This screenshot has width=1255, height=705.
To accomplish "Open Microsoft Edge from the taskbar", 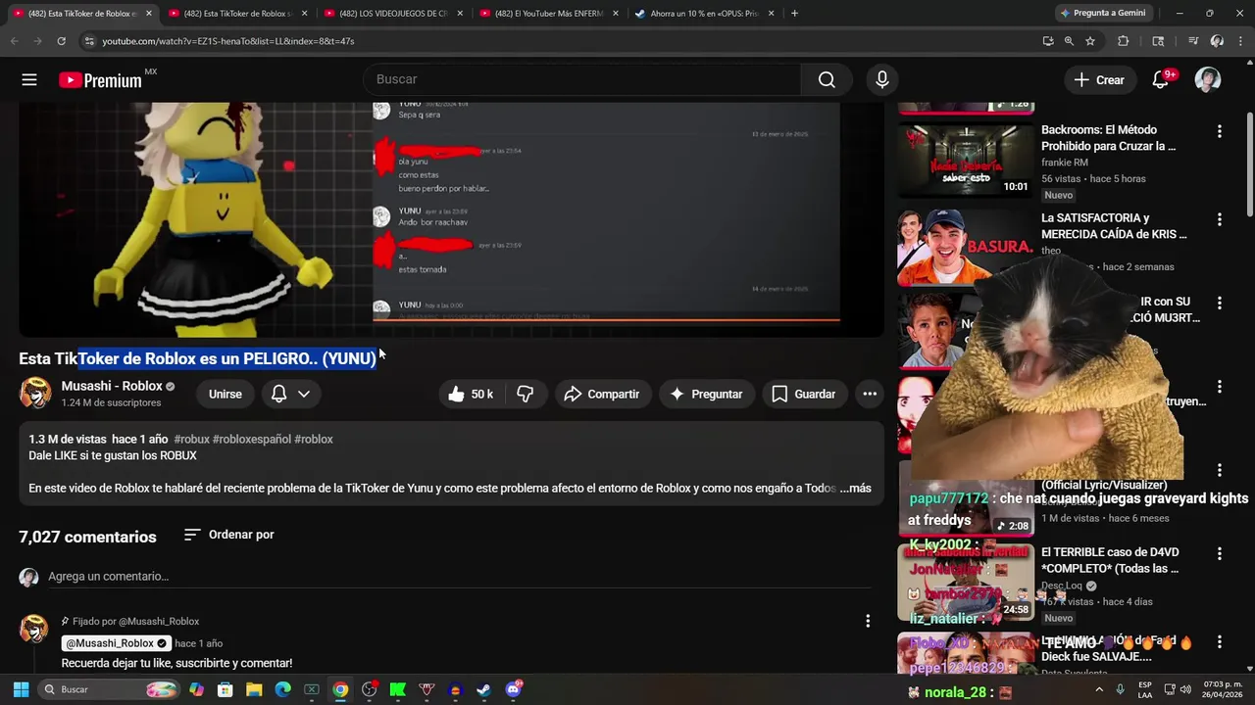I will tap(282, 689).
